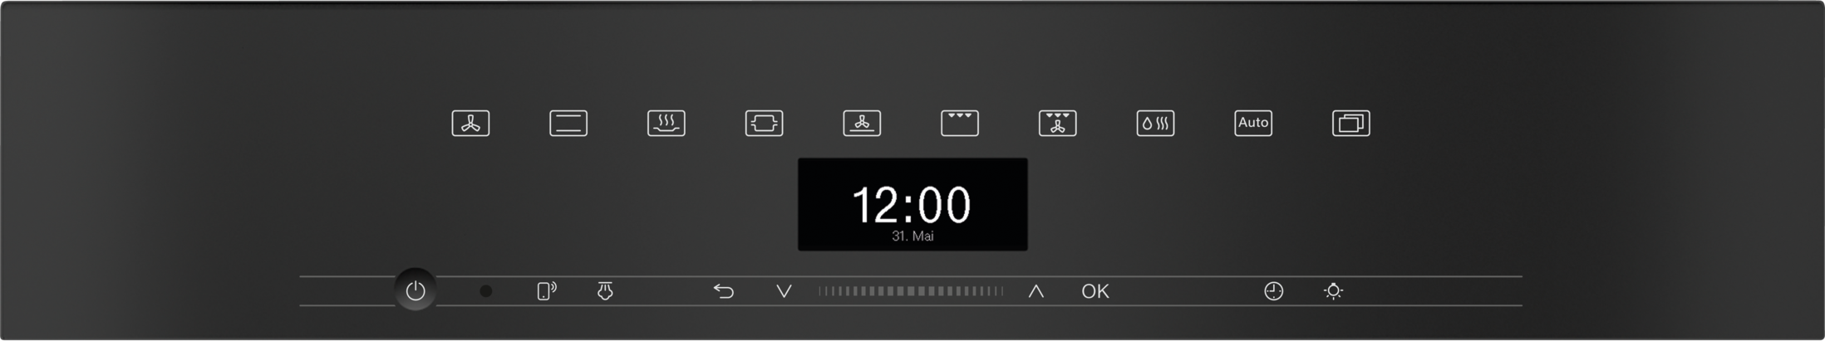The height and width of the screenshot is (341, 1825).
Task: Toggle the oven power On/Off button
Action: (416, 290)
